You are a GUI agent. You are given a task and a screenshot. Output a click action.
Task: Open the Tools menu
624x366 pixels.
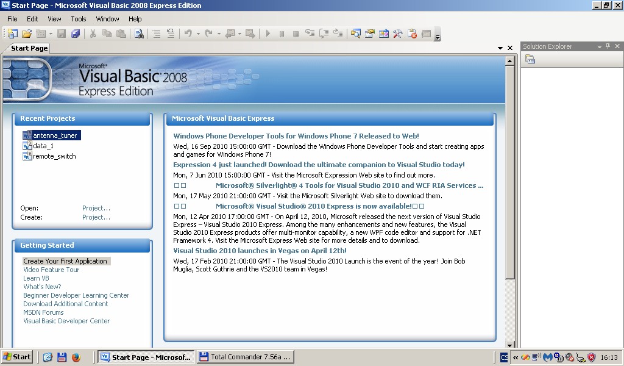pos(79,19)
